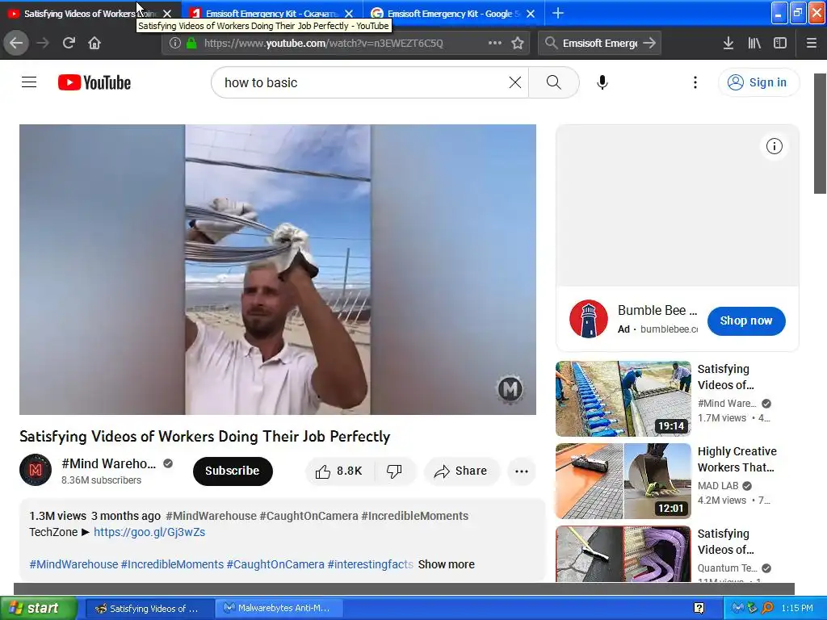Clear the search text with the X

click(x=514, y=82)
